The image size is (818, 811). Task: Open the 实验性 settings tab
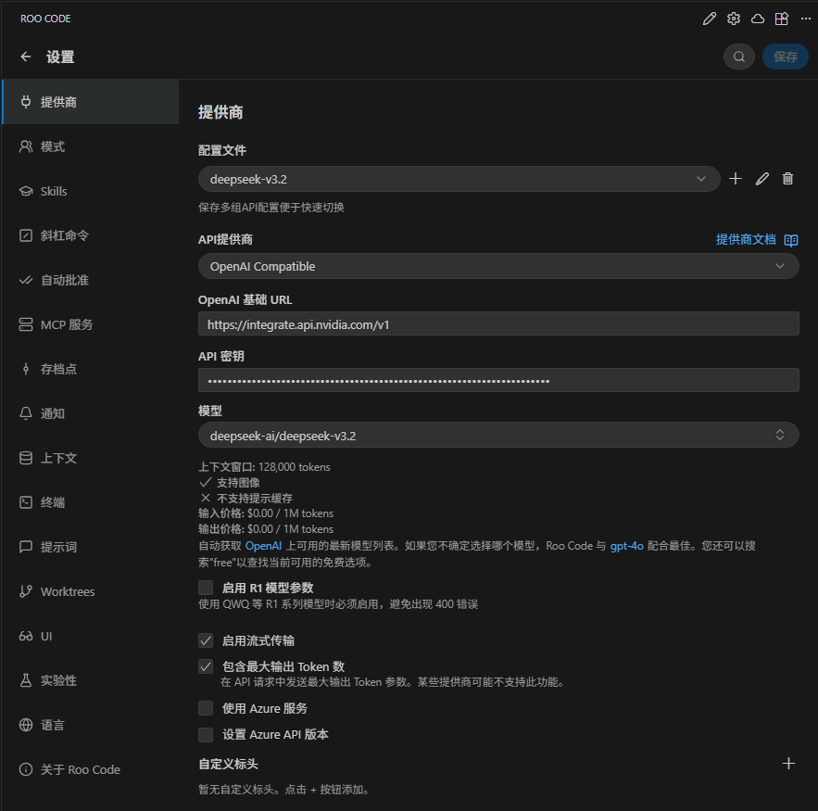[90, 680]
